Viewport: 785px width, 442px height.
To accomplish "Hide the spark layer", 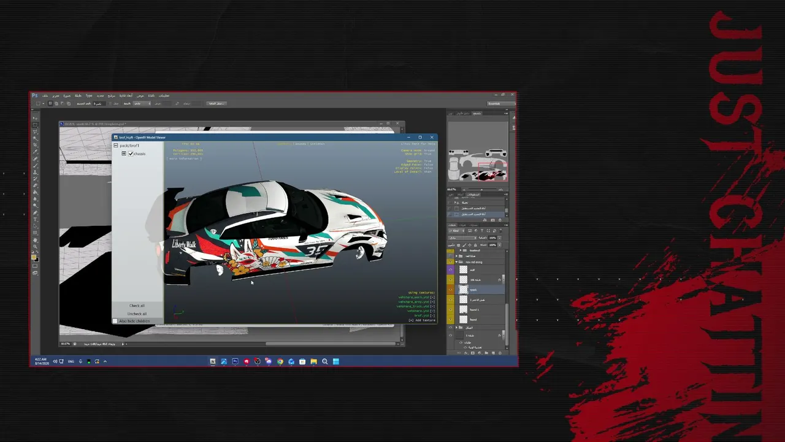I will click(451, 289).
